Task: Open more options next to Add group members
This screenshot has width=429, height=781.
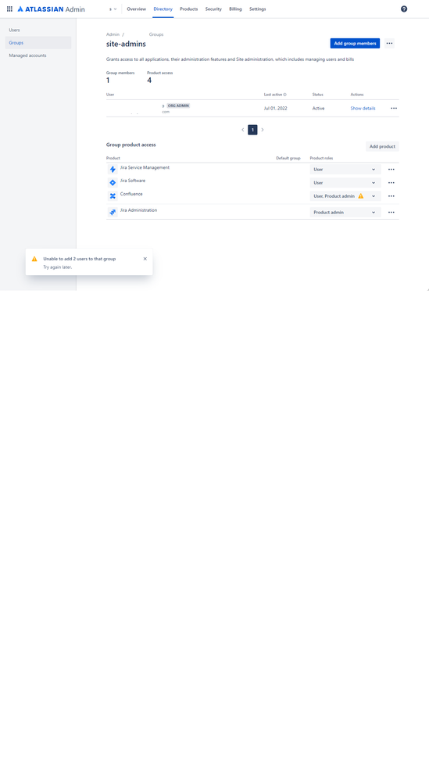Action: 389,43
